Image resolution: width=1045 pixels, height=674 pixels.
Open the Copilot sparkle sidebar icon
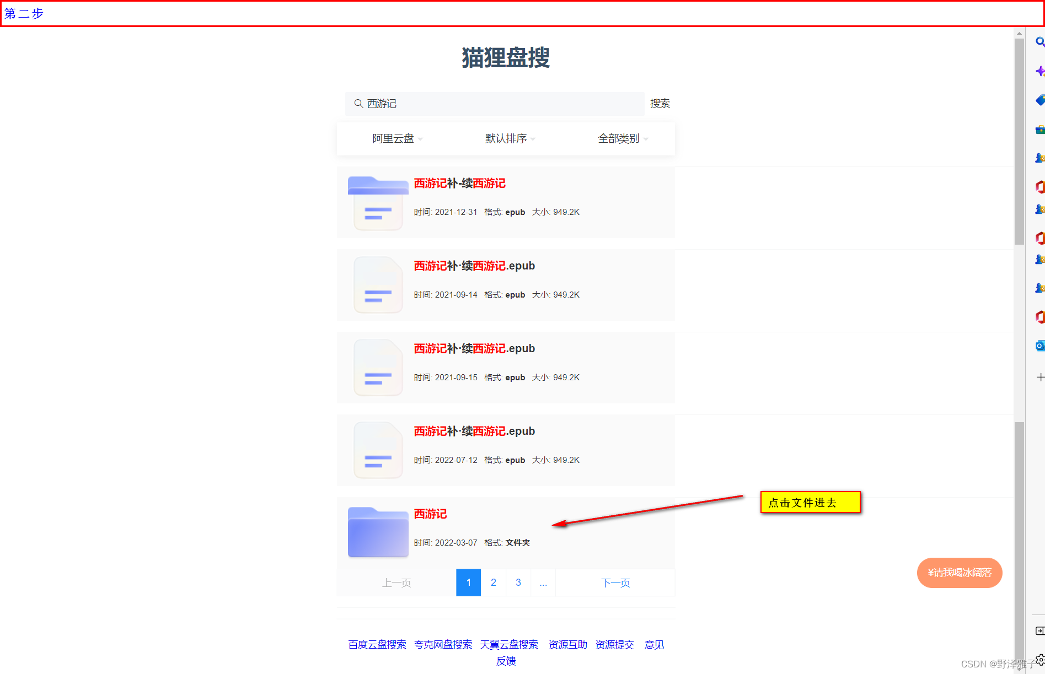(1040, 71)
